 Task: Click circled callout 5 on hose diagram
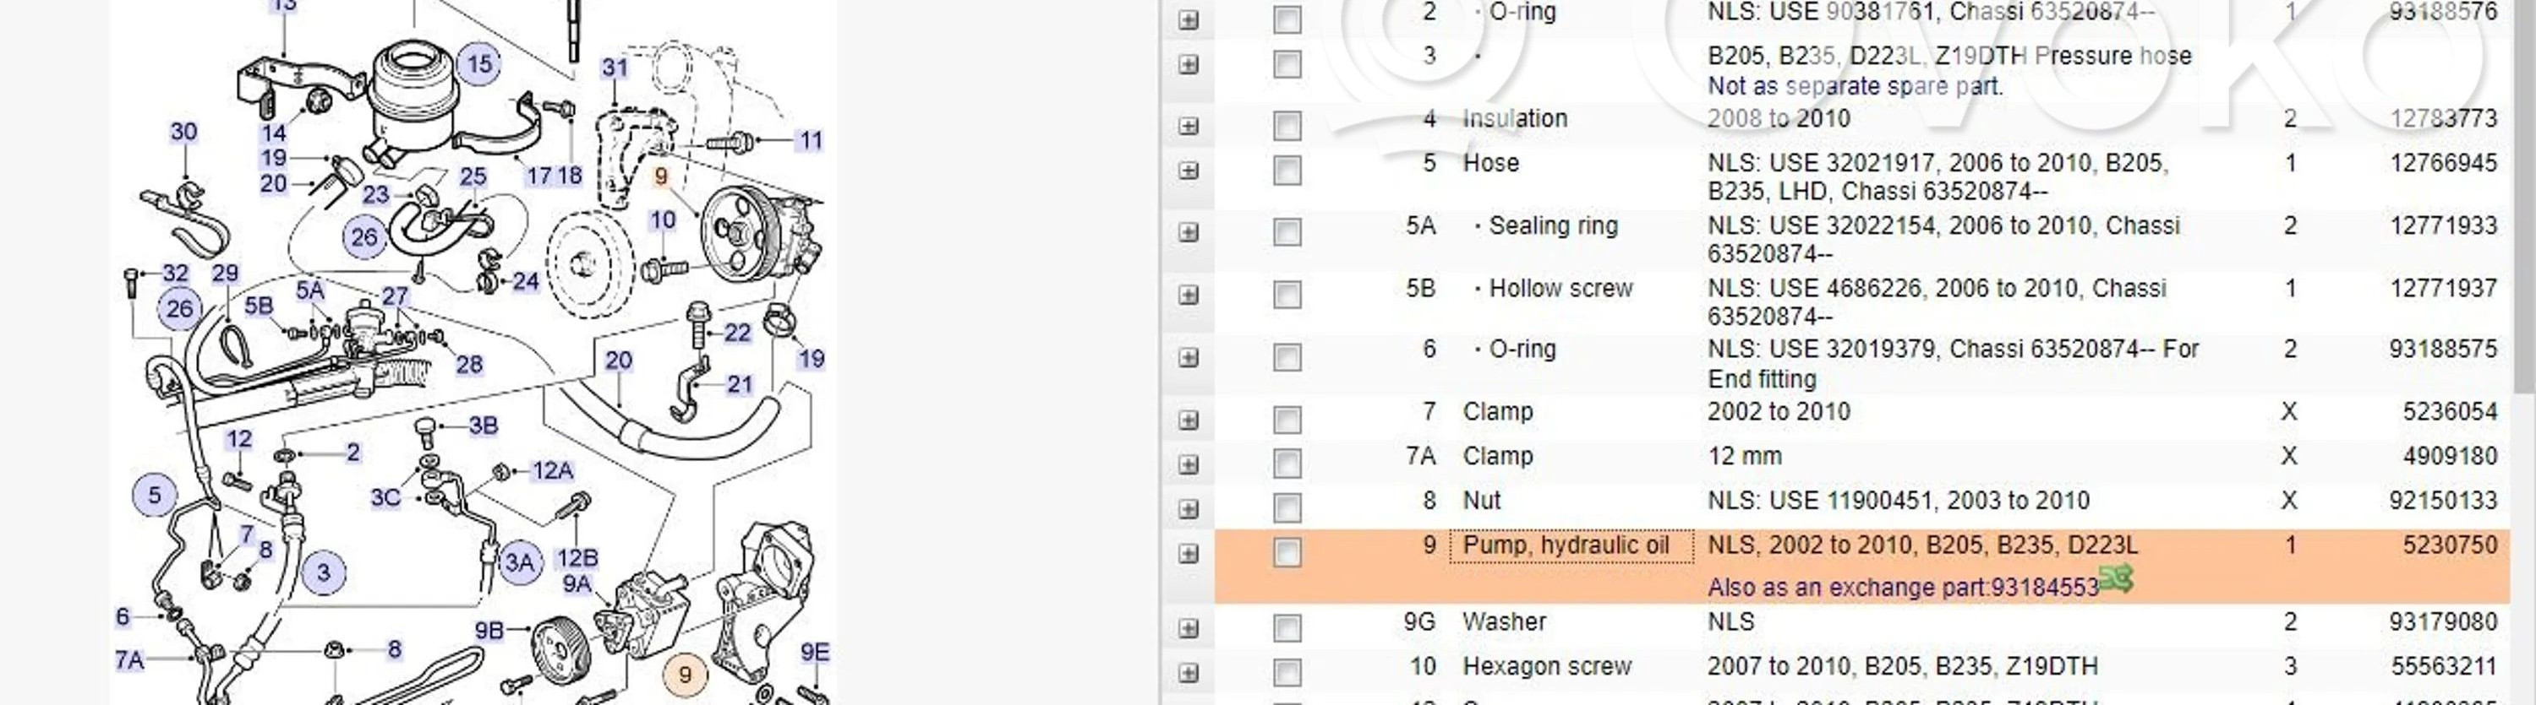click(154, 495)
